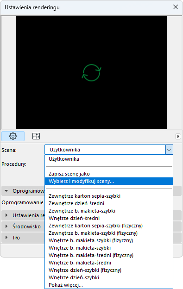The image size is (183, 289).
Task: Open the settings gear tab
Action: 13,136
